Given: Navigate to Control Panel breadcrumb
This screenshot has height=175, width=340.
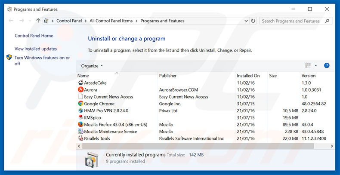Looking at the screenshot, I should [x=69, y=21].
